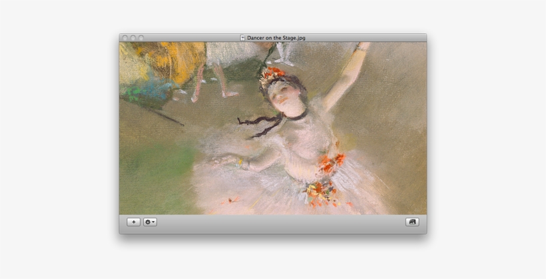Click the plus add button
The height and width of the screenshot is (279, 546).
pos(133,222)
